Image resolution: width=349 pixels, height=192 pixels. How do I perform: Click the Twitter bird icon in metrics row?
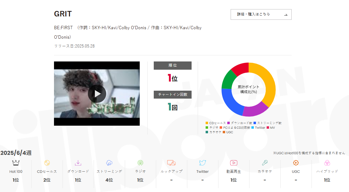[x=203, y=163]
